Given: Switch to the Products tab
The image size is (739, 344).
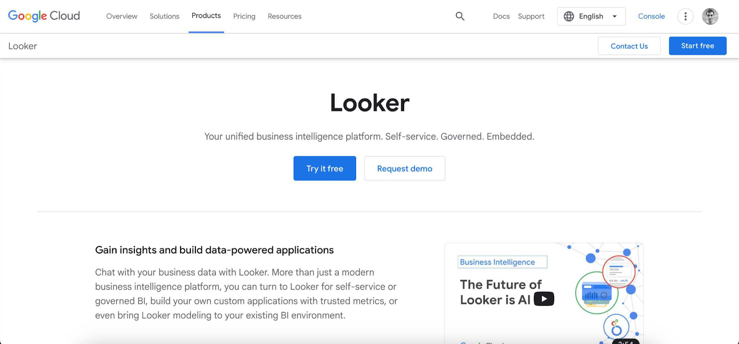Looking at the screenshot, I should [206, 15].
